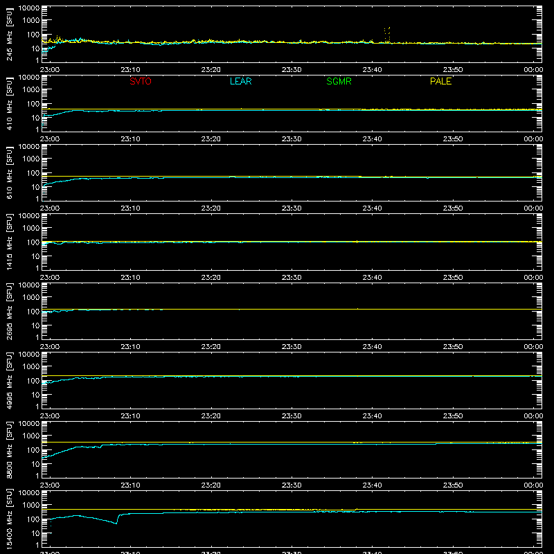Click the cyan dip in the 15400 MHz trace

click(116, 523)
